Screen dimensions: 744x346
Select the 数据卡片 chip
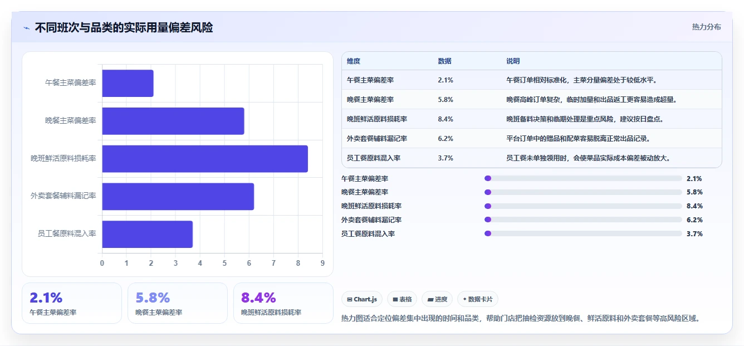tap(478, 299)
